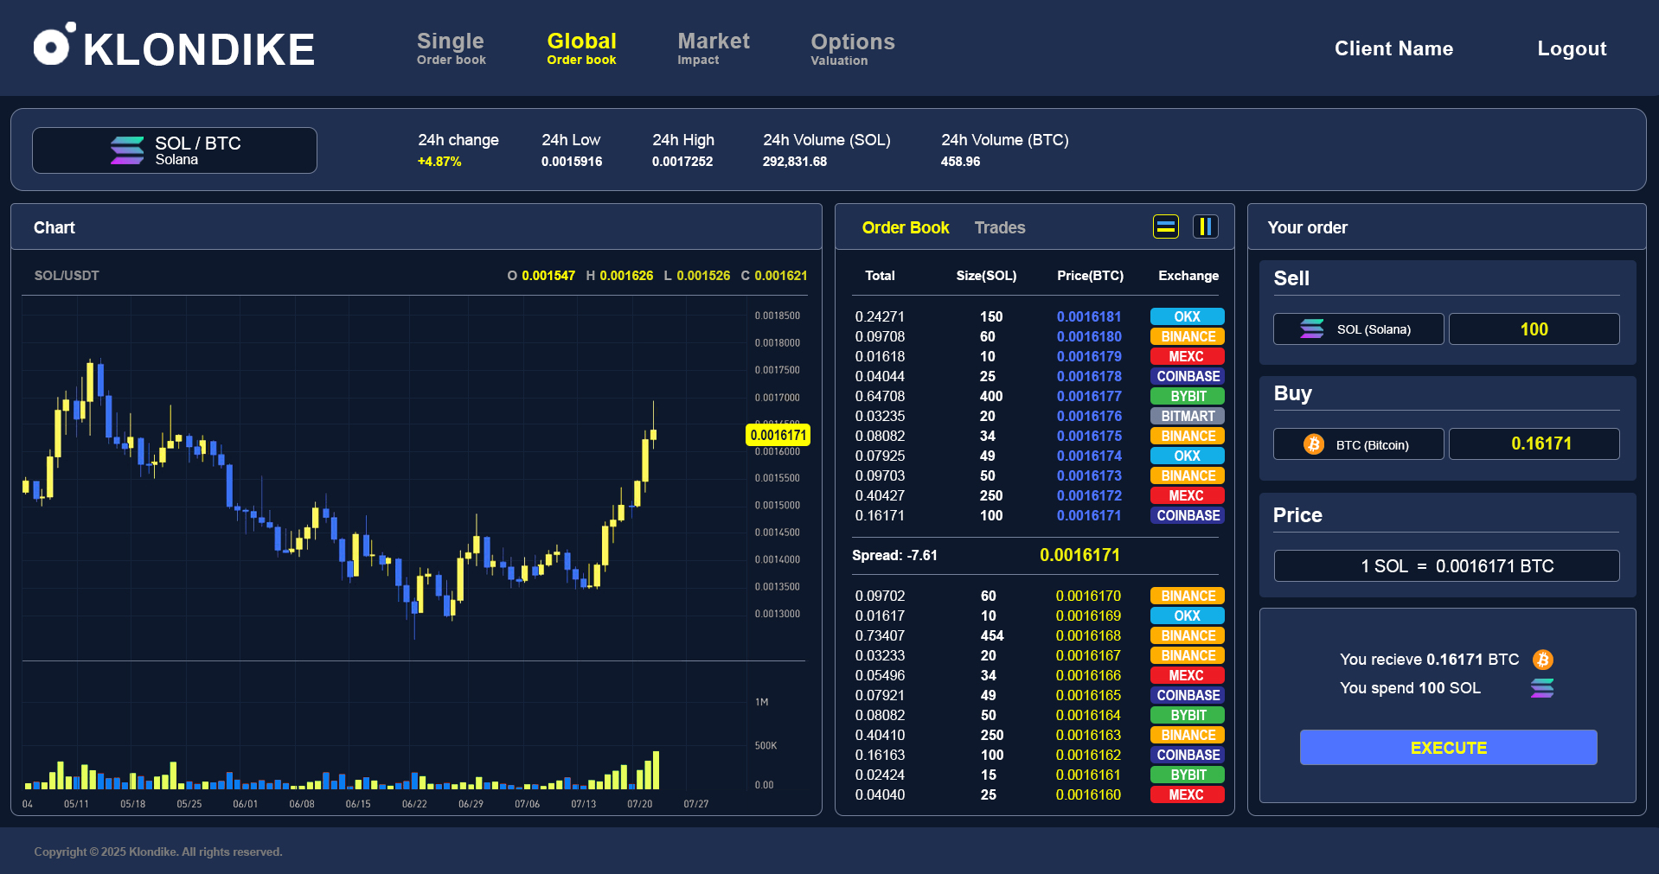Open the SOL / BTC pair selector
Screen dimensions: 1659x874
pos(175,150)
